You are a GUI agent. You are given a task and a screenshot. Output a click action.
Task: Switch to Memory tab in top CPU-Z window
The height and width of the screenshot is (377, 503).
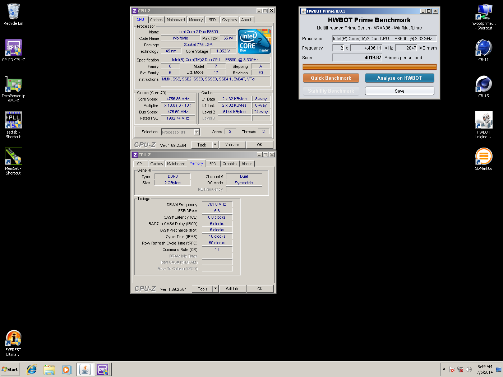click(x=196, y=20)
